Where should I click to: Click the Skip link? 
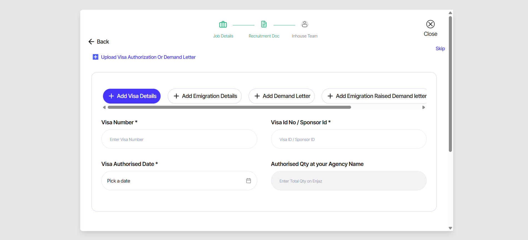coord(440,49)
